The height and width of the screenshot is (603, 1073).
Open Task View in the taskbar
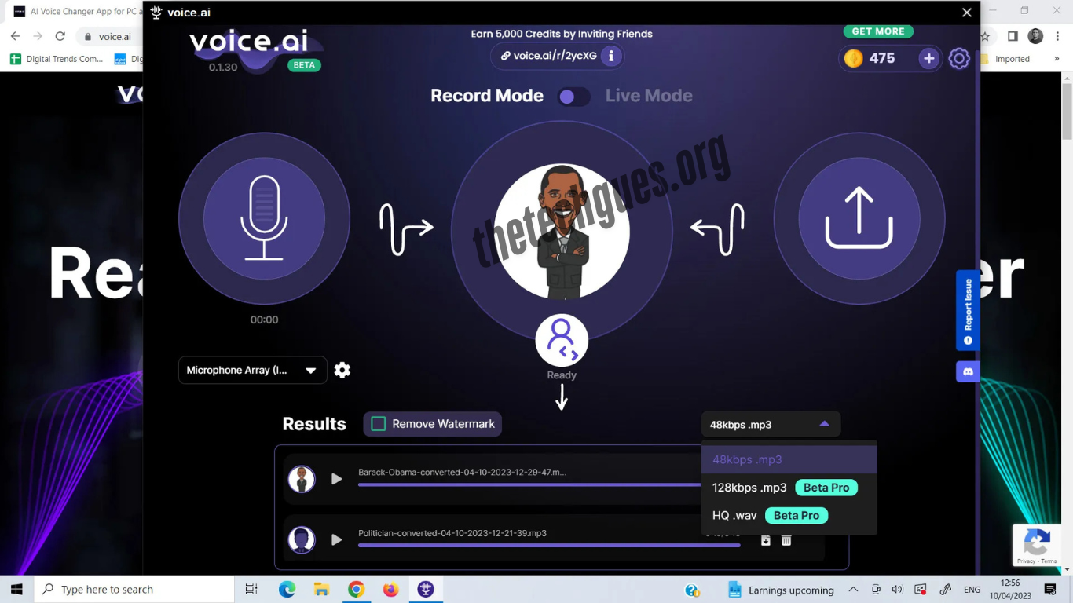[x=251, y=590]
